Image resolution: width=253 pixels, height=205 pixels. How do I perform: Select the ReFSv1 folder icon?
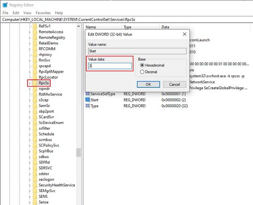(35, 26)
